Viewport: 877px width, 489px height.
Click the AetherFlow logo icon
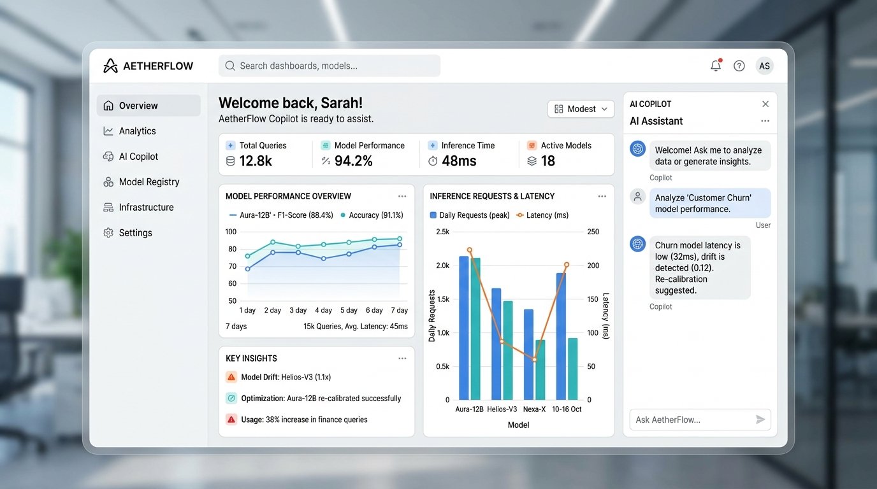[x=110, y=66]
